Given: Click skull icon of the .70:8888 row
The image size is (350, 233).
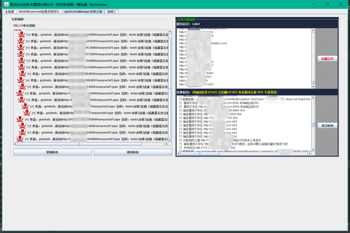Looking at the screenshot, I should [22, 61].
